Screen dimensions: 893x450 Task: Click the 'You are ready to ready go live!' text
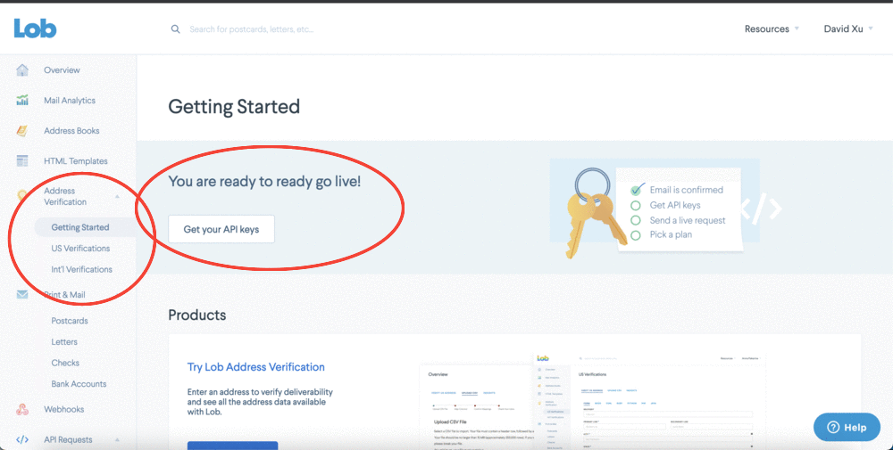coord(264,182)
